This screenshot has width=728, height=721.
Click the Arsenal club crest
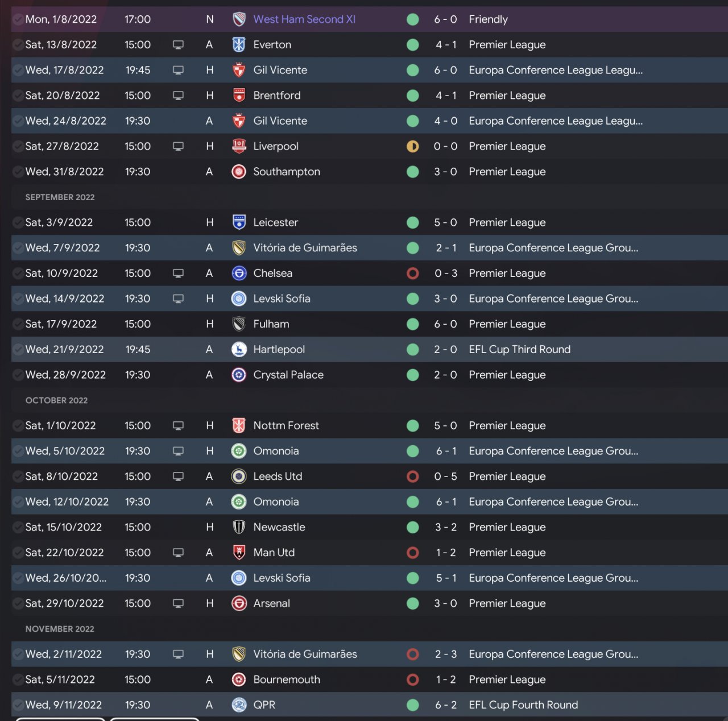tap(239, 603)
